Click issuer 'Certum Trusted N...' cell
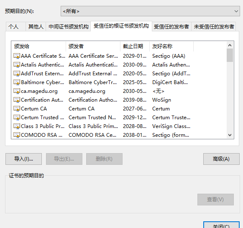This screenshot has height=228, width=243. (92, 118)
